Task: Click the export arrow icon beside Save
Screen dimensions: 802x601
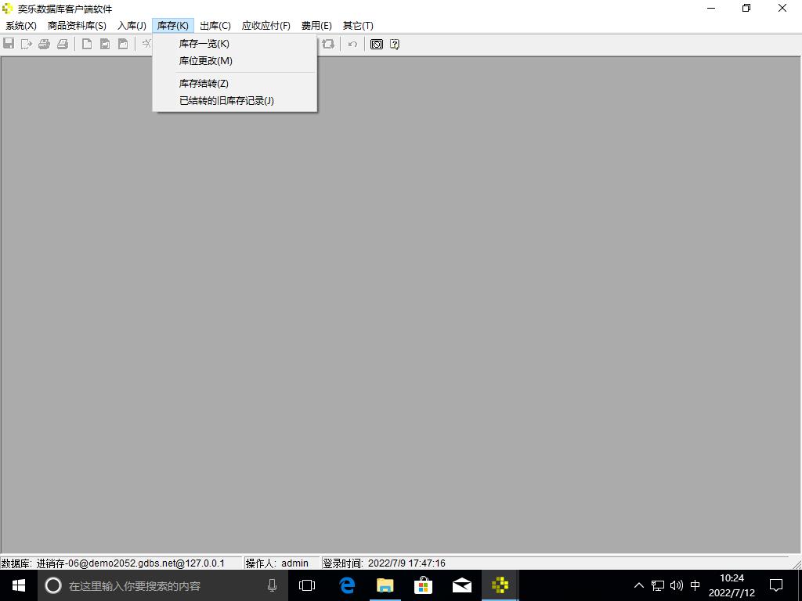Action: [x=27, y=44]
